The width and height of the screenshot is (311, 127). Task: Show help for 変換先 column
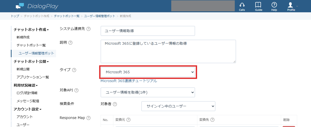[212, 120]
